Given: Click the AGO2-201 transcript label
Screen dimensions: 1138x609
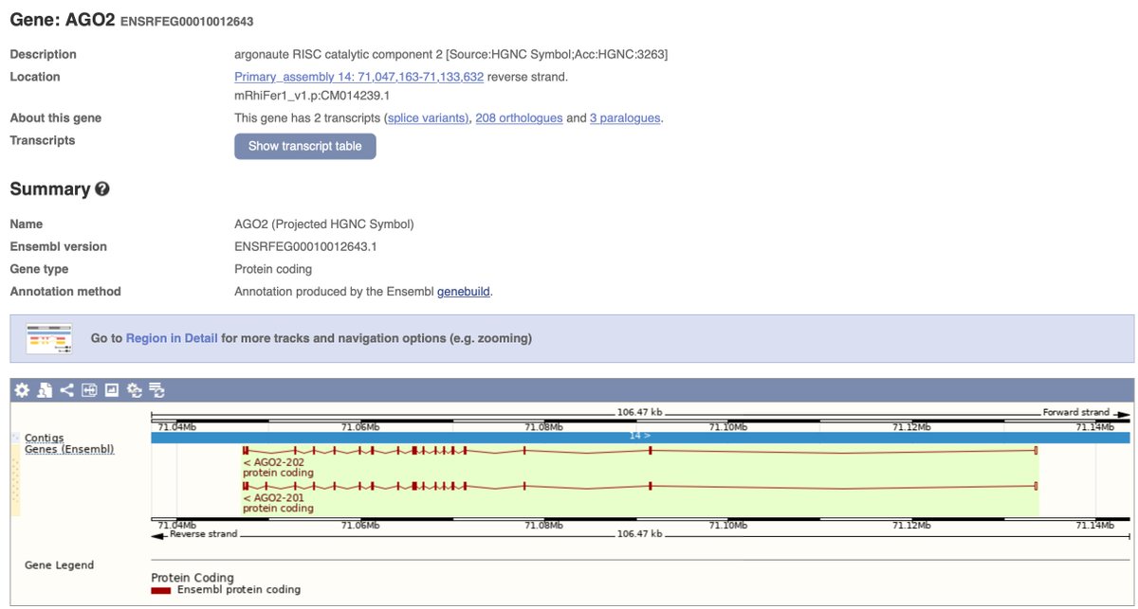Looking at the screenshot, I should pos(273,497).
